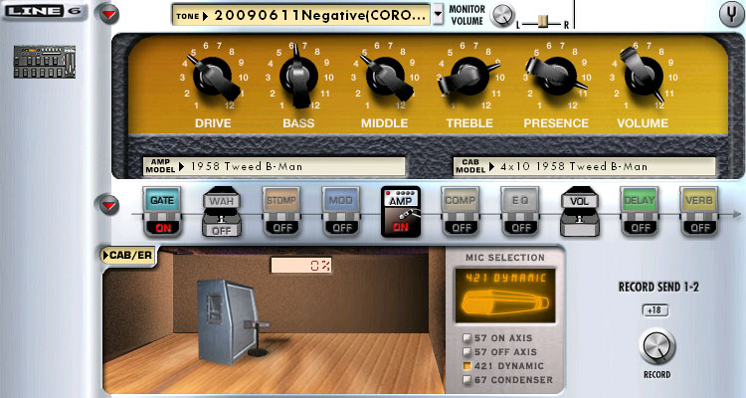This screenshot has height=398, width=746.
Task: Click the microphone stand in the room
Action: [x=258, y=339]
